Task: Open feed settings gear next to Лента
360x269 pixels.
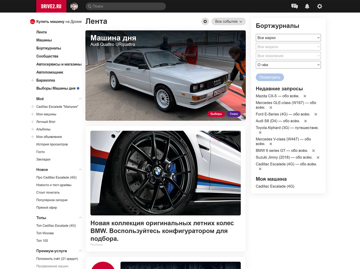Action: pos(205,22)
